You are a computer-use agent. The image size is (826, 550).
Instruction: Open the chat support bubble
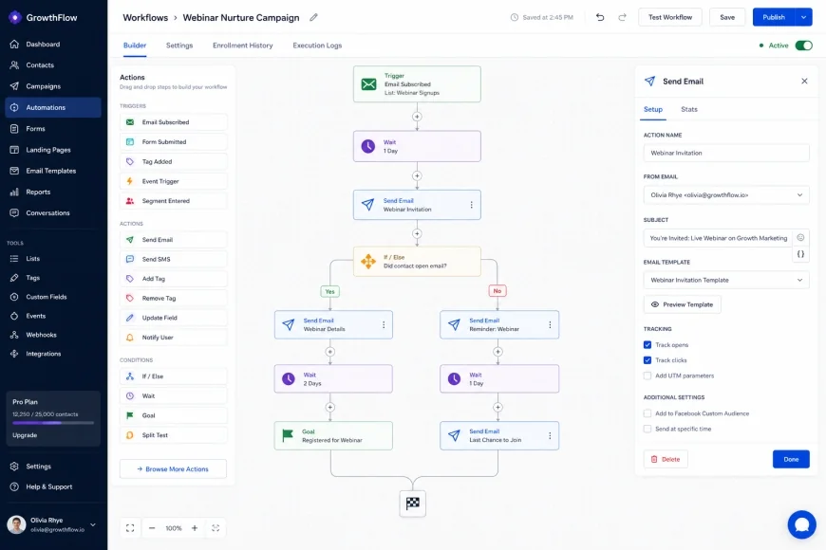(x=801, y=524)
